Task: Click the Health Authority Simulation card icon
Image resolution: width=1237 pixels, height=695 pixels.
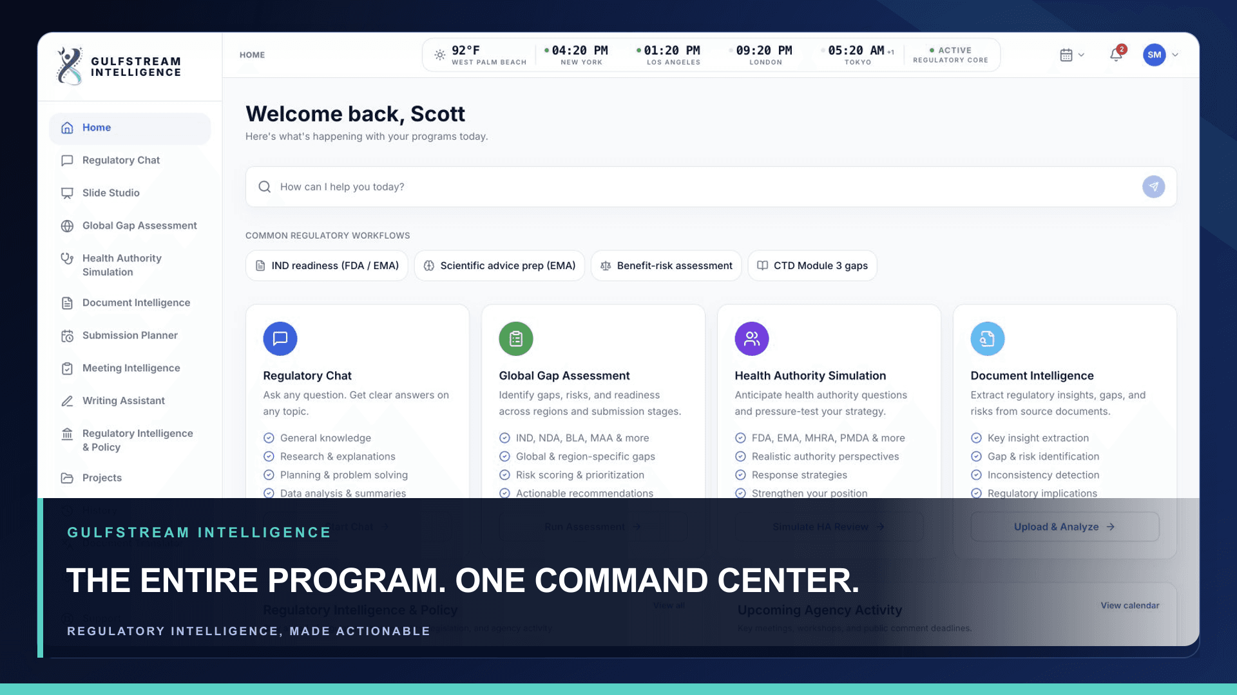Action: [x=752, y=338]
